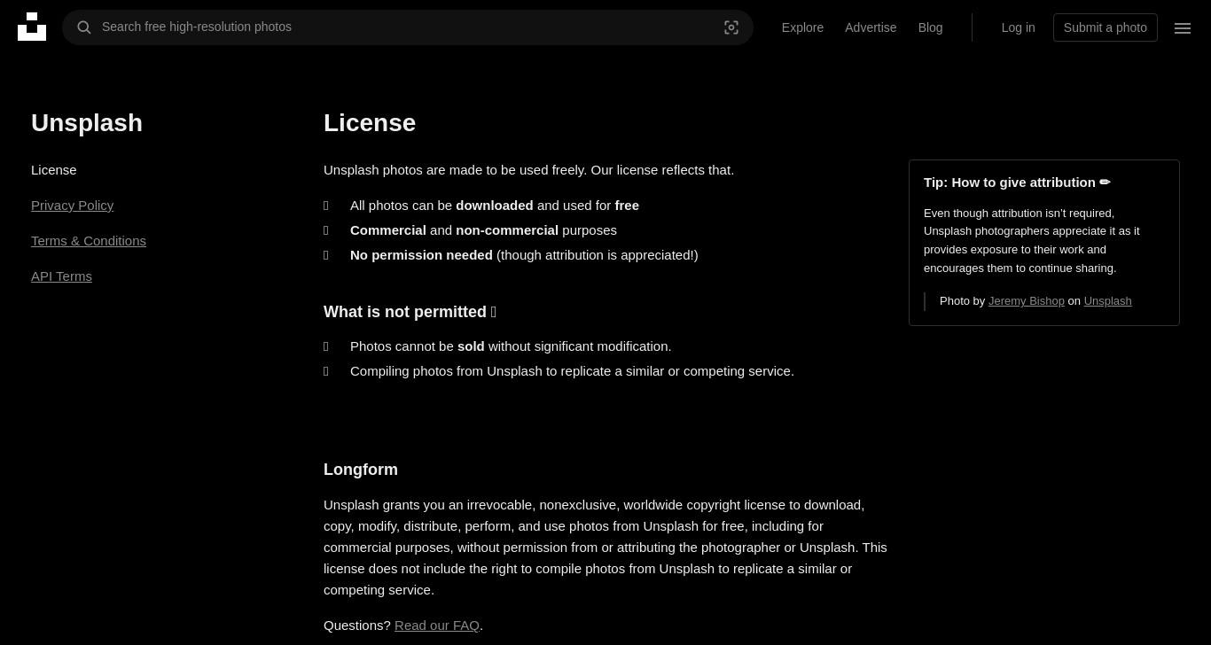
Task: Open the Explore nav item
Action: click(x=802, y=27)
